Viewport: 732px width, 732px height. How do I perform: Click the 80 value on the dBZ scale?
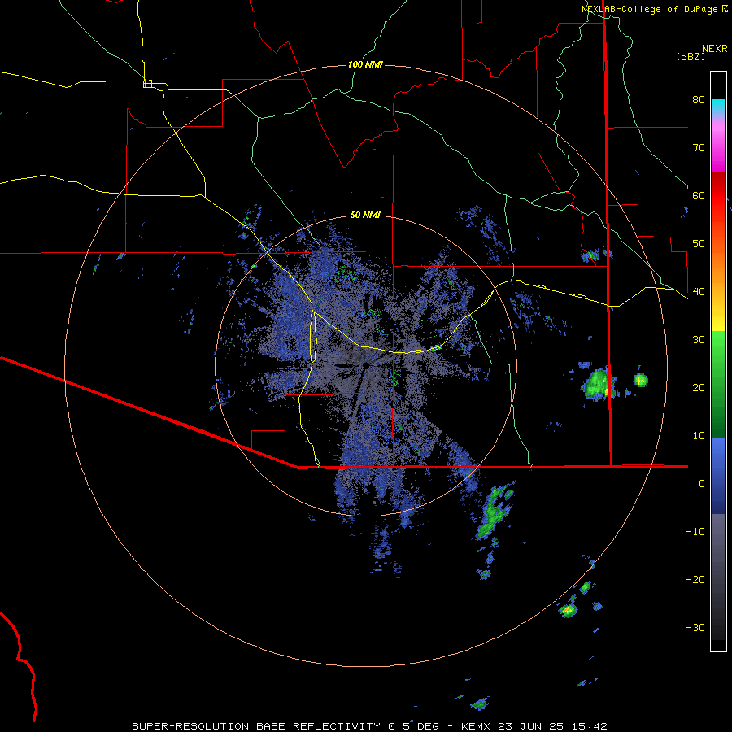click(x=699, y=99)
